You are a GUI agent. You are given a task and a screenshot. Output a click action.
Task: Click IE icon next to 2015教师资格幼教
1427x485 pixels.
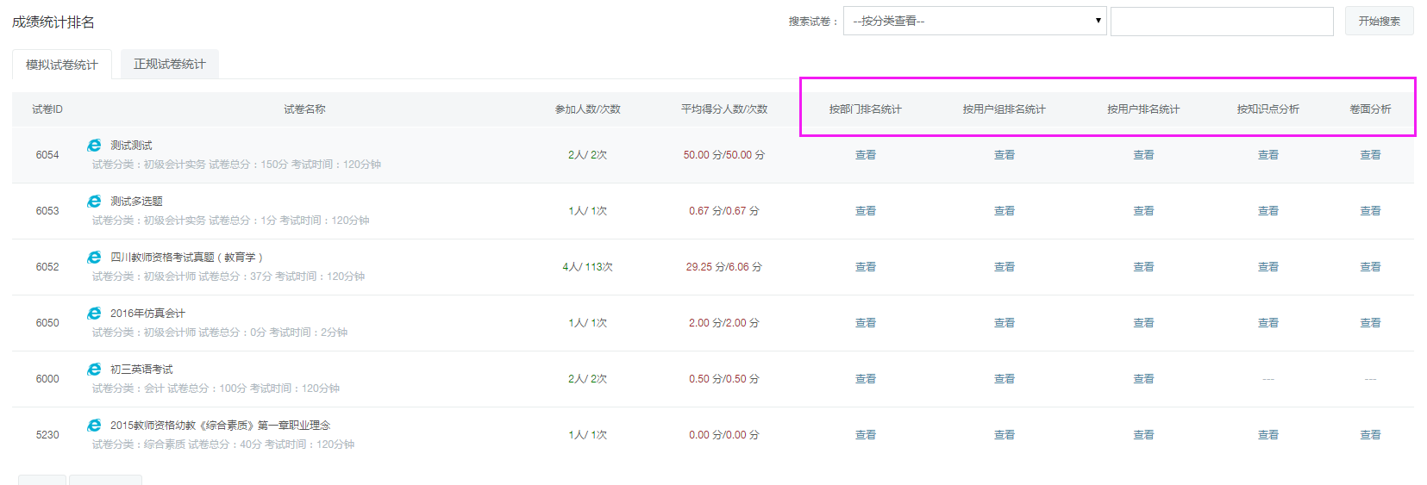point(94,426)
